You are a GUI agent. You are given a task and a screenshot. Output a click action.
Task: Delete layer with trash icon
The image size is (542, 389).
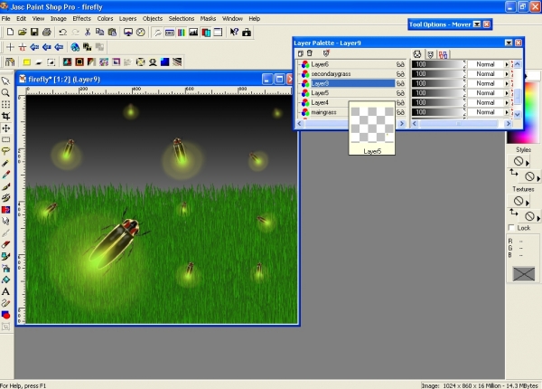[x=310, y=53]
